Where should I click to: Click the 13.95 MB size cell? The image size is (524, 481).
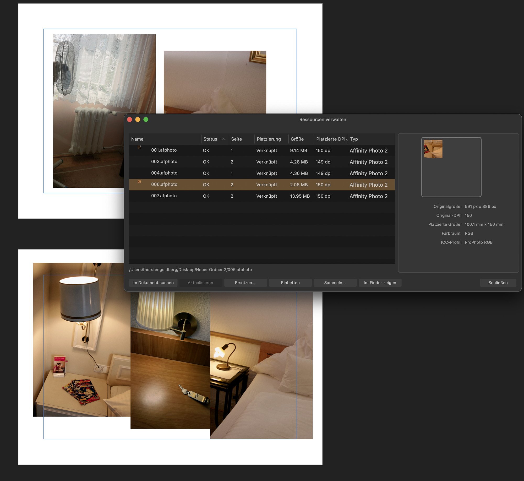coord(300,196)
